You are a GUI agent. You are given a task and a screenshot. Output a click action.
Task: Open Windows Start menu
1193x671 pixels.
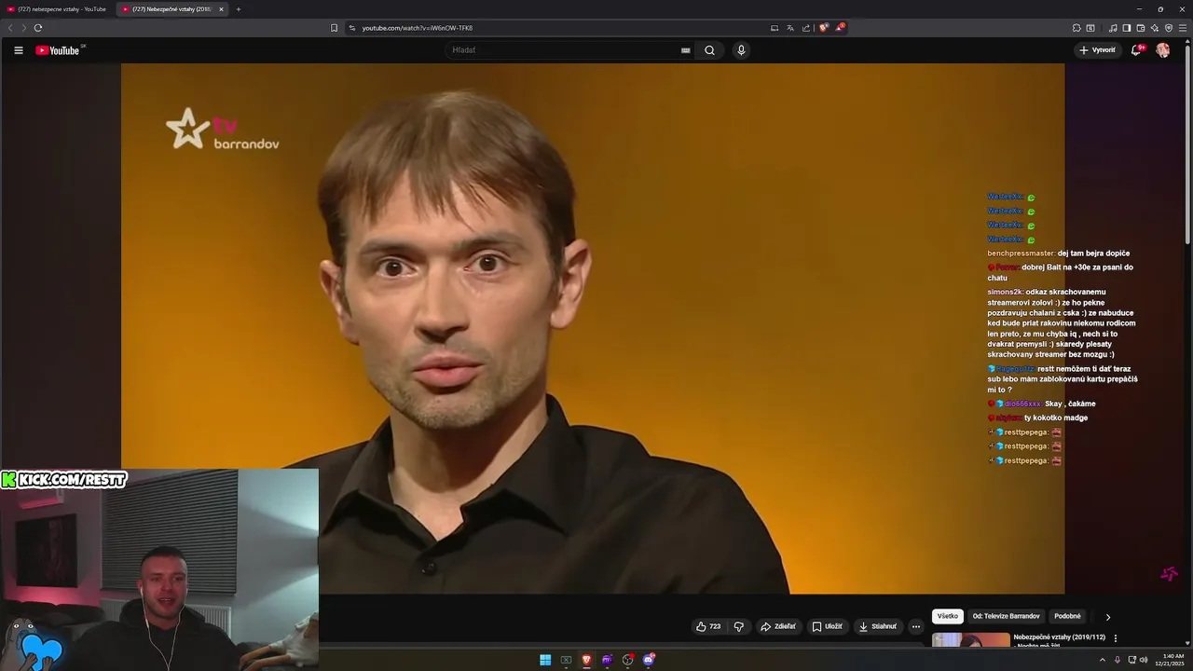coord(545,660)
